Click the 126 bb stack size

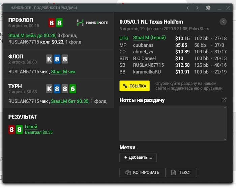click(201, 65)
